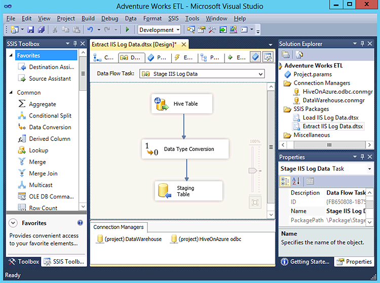This screenshot has width=380, height=283.
Task: Click the Paste toolbar icon
Action: click(77, 30)
